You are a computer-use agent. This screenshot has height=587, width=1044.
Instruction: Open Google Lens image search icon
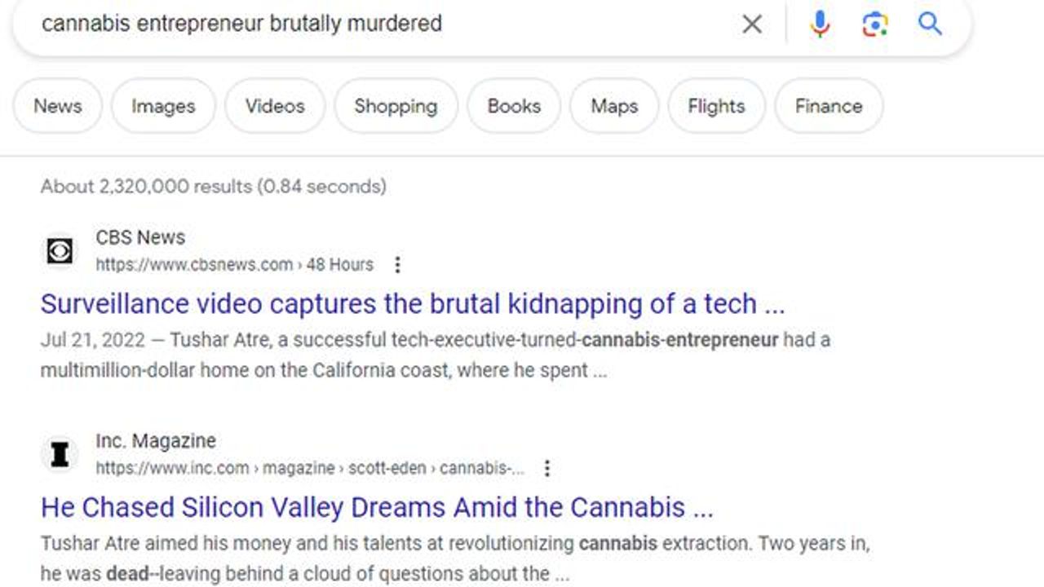click(x=874, y=24)
